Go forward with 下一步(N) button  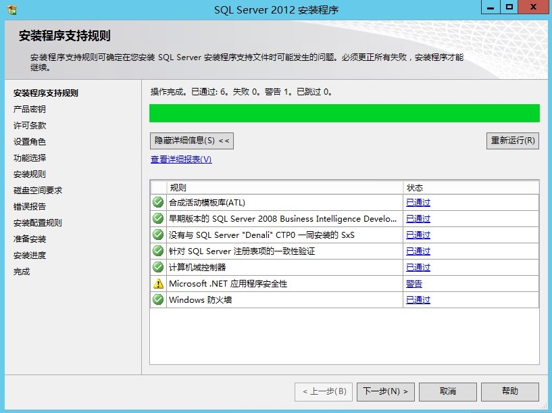[x=386, y=391]
